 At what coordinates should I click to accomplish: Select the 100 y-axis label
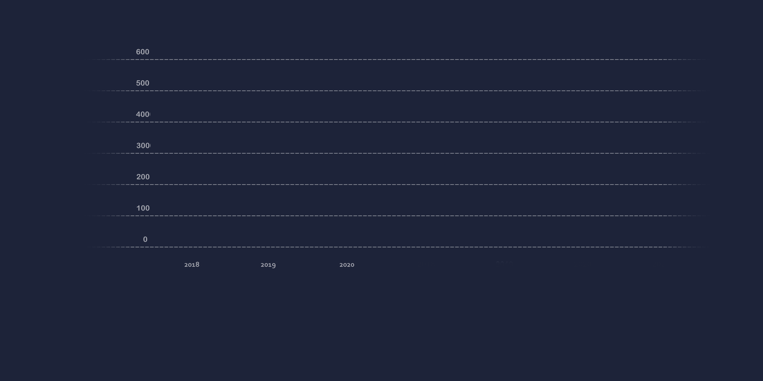coord(143,208)
